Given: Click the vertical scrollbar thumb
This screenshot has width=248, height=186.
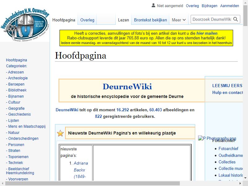Looking at the screenshot, I should point(245,15).
